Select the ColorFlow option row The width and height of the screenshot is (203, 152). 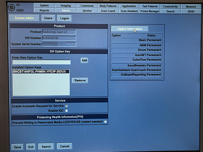(x=136, y=60)
